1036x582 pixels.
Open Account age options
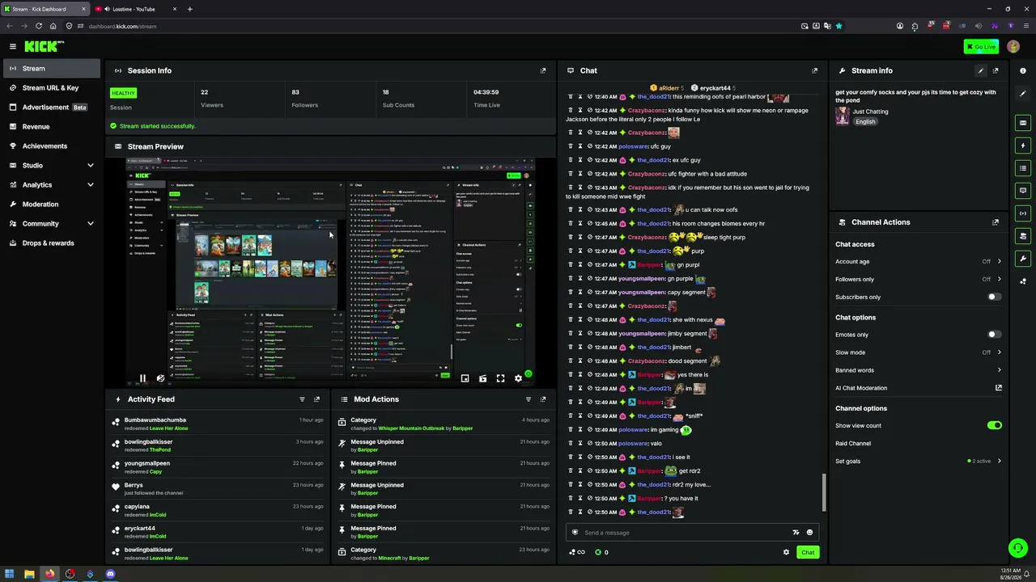click(x=919, y=261)
